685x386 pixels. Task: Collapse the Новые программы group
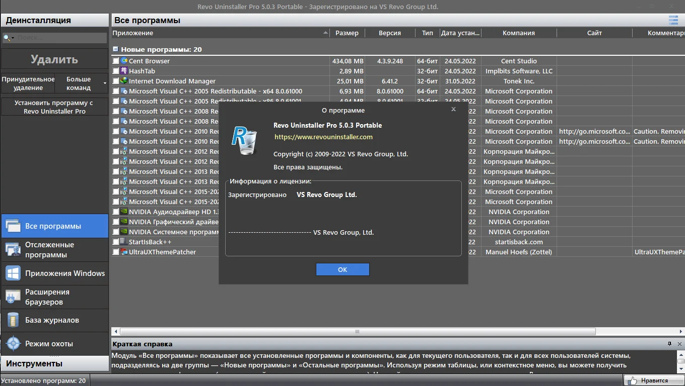[115, 49]
